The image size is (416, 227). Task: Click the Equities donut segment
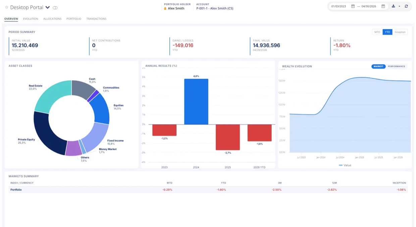point(102,109)
